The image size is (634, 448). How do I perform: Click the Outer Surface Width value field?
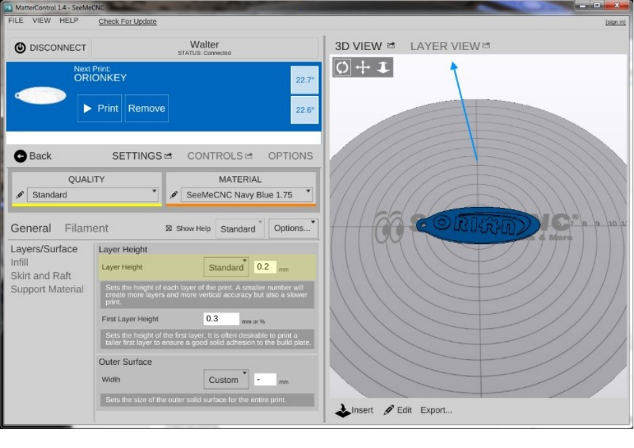click(x=265, y=379)
